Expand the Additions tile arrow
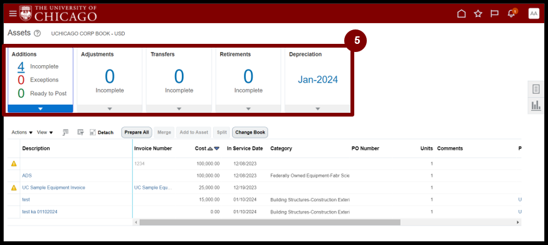 coord(40,108)
